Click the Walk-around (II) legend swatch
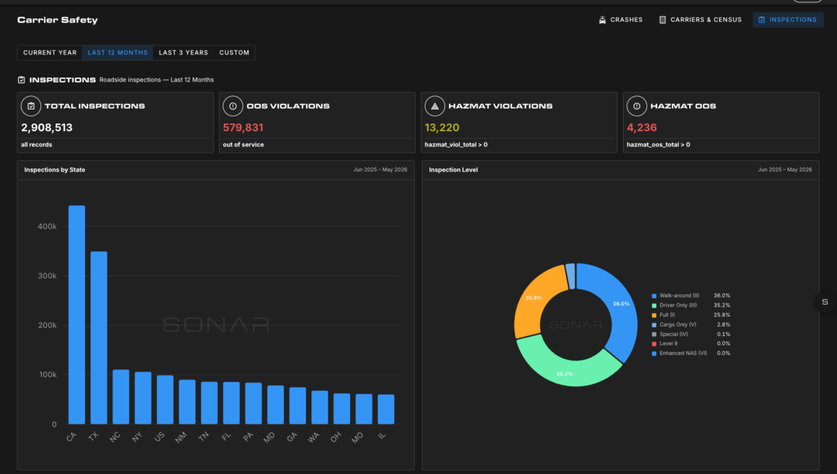Viewport: 837px width, 474px height. (654, 296)
